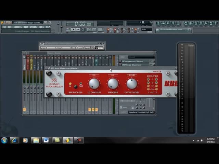Open the CHANNELS menu
Screen dimensions: 219x164
point(17,27)
